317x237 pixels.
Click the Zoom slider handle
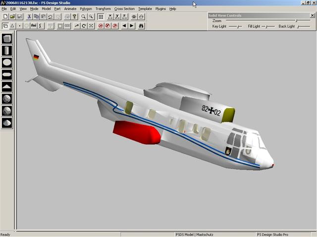296,21
